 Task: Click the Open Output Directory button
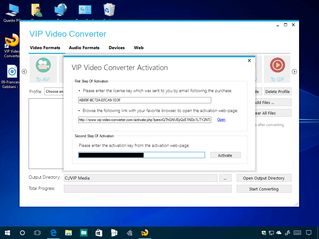(264, 178)
